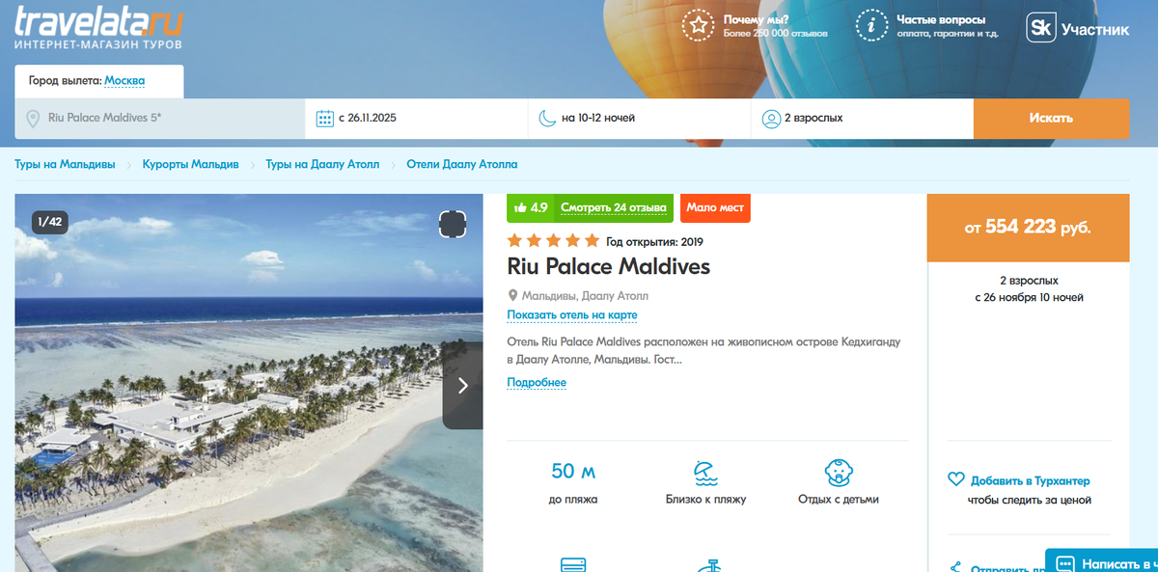The height and width of the screenshot is (572, 1158).
Task: Click the Riu Palace Maldives title
Action: pos(609,266)
